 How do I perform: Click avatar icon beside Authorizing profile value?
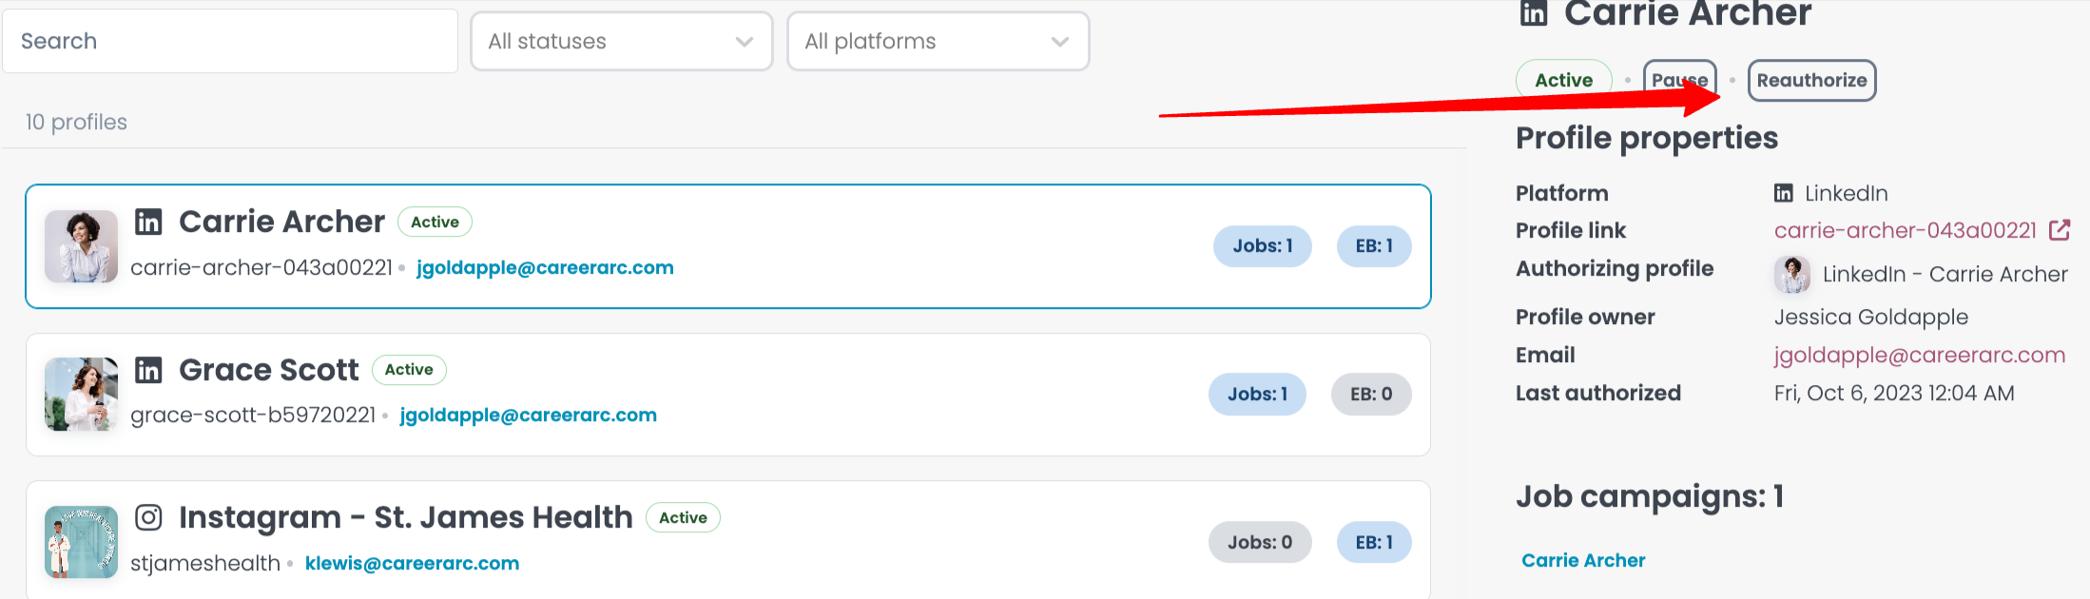point(1792,274)
